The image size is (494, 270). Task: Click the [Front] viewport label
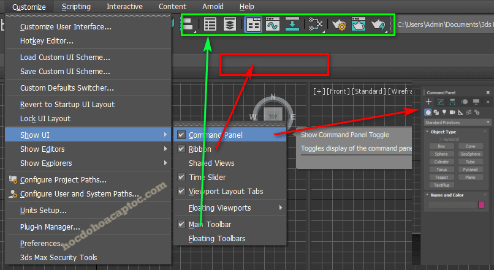coord(338,91)
